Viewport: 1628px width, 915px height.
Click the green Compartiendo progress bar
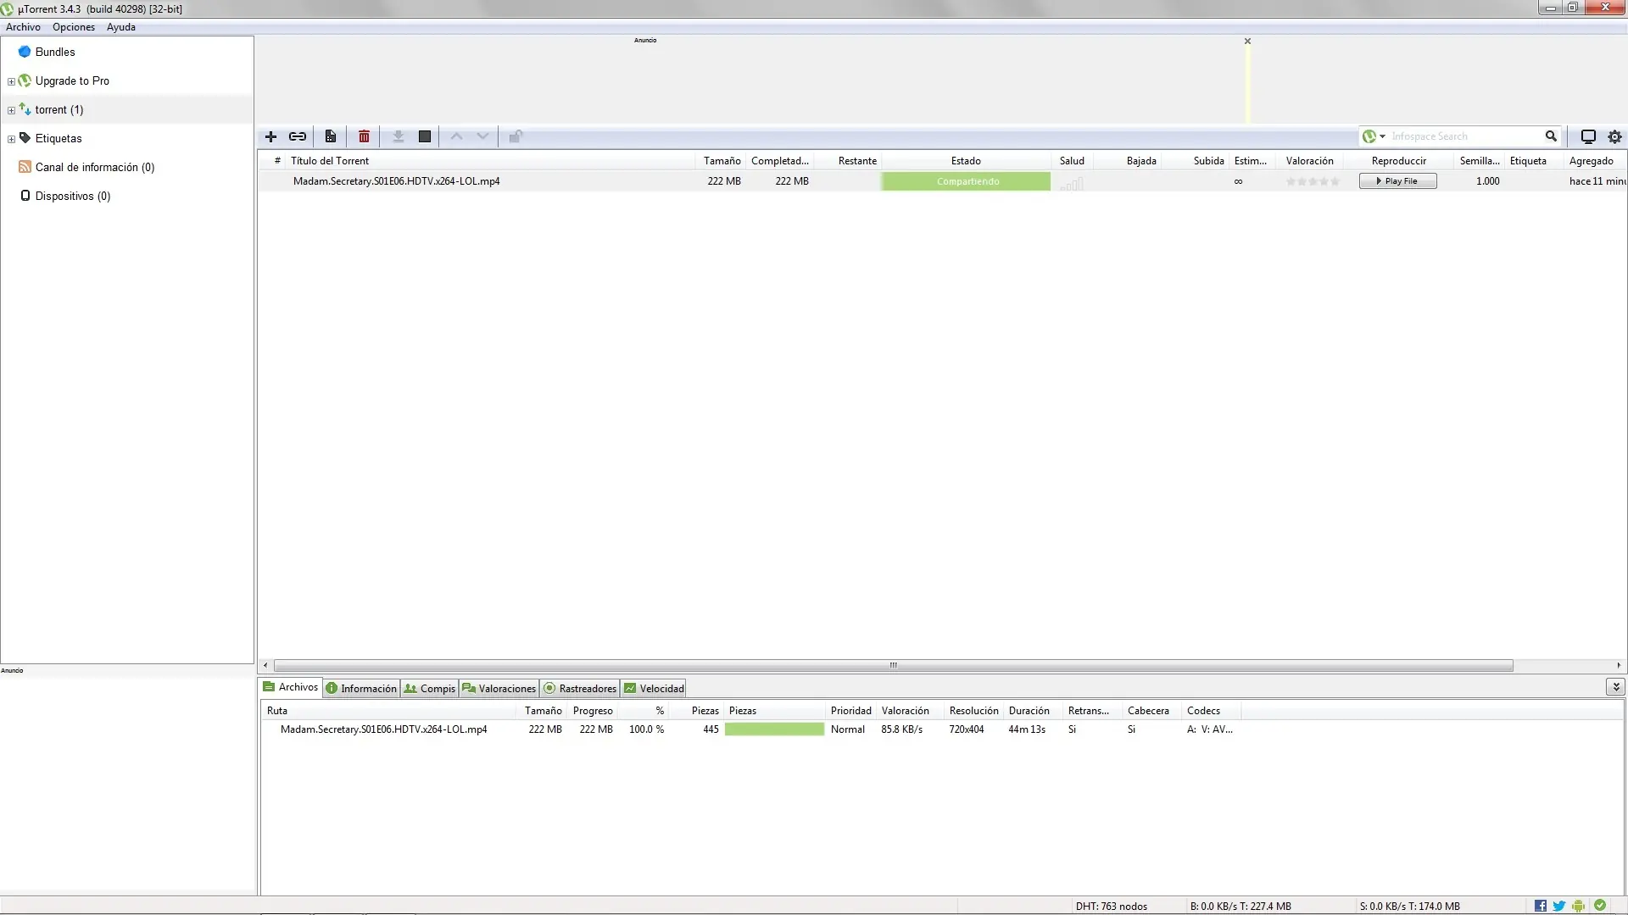click(966, 181)
